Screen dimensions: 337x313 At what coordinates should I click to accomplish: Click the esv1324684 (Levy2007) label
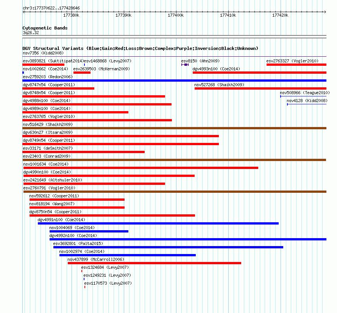tap(105, 267)
